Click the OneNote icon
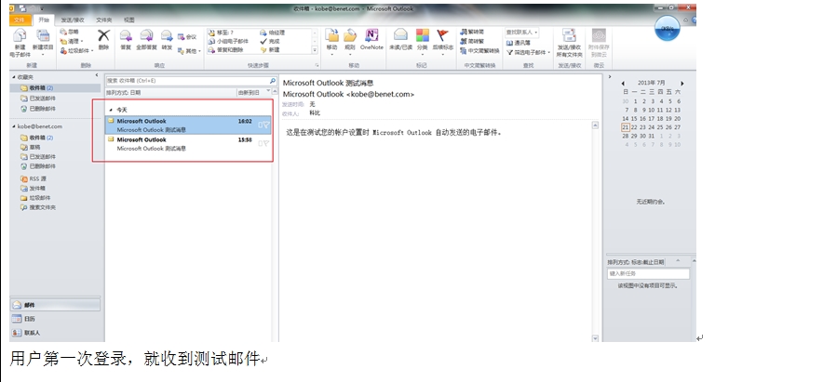This screenshot has height=382, width=823. tap(371, 35)
